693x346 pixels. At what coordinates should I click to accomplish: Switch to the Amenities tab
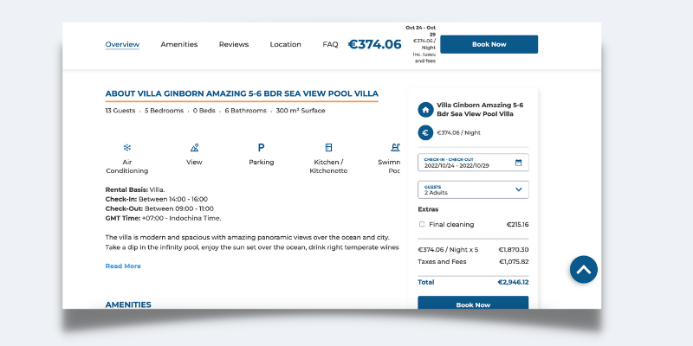pos(179,44)
